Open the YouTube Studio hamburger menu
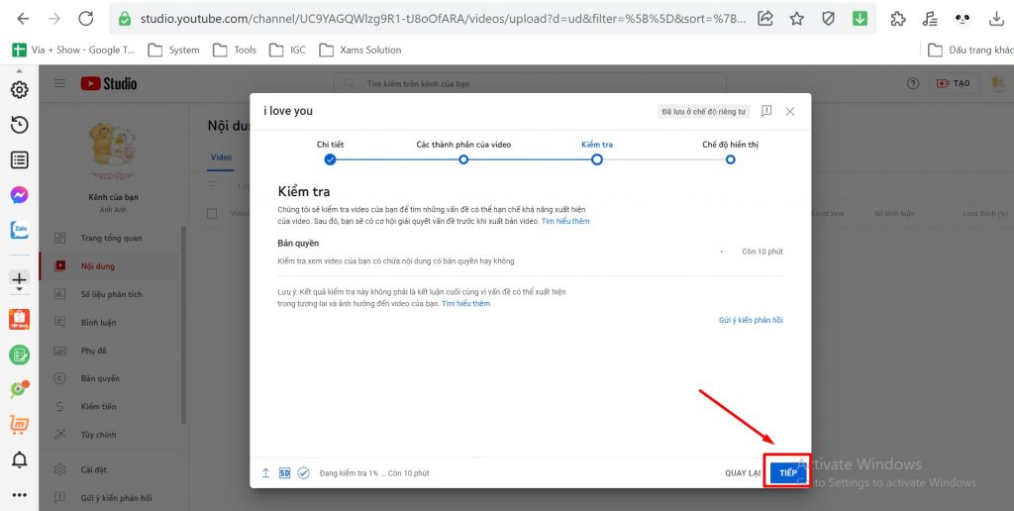 click(60, 83)
